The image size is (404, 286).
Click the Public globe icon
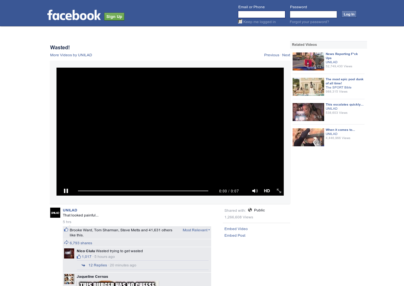(x=250, y=210)
